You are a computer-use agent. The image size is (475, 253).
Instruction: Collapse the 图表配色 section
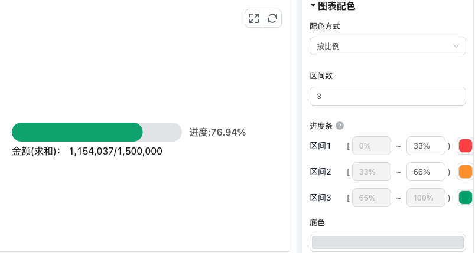[x=313, y=5]
